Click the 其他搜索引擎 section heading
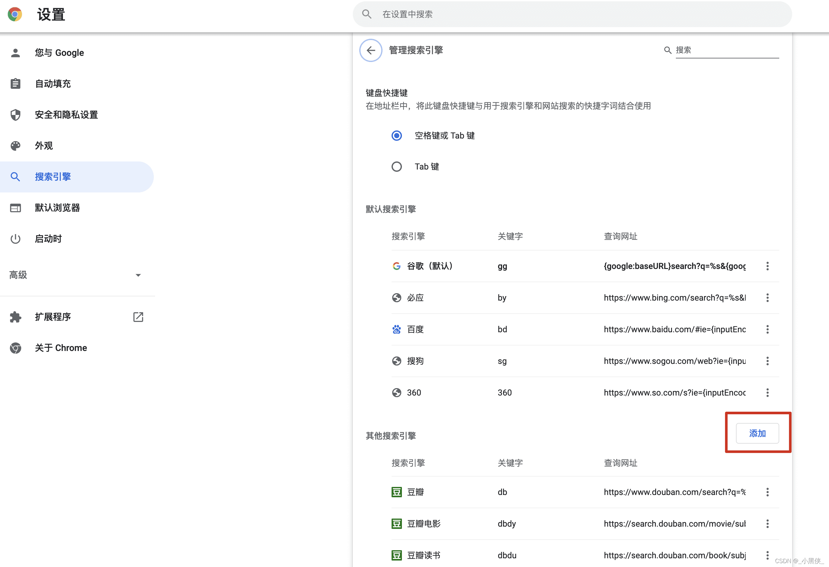 click(391, 436)
